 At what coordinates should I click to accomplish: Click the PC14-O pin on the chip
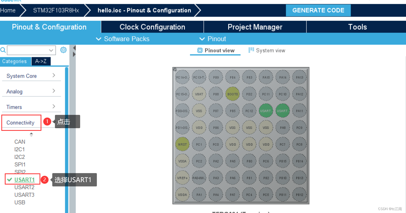[x=182, y=77]
